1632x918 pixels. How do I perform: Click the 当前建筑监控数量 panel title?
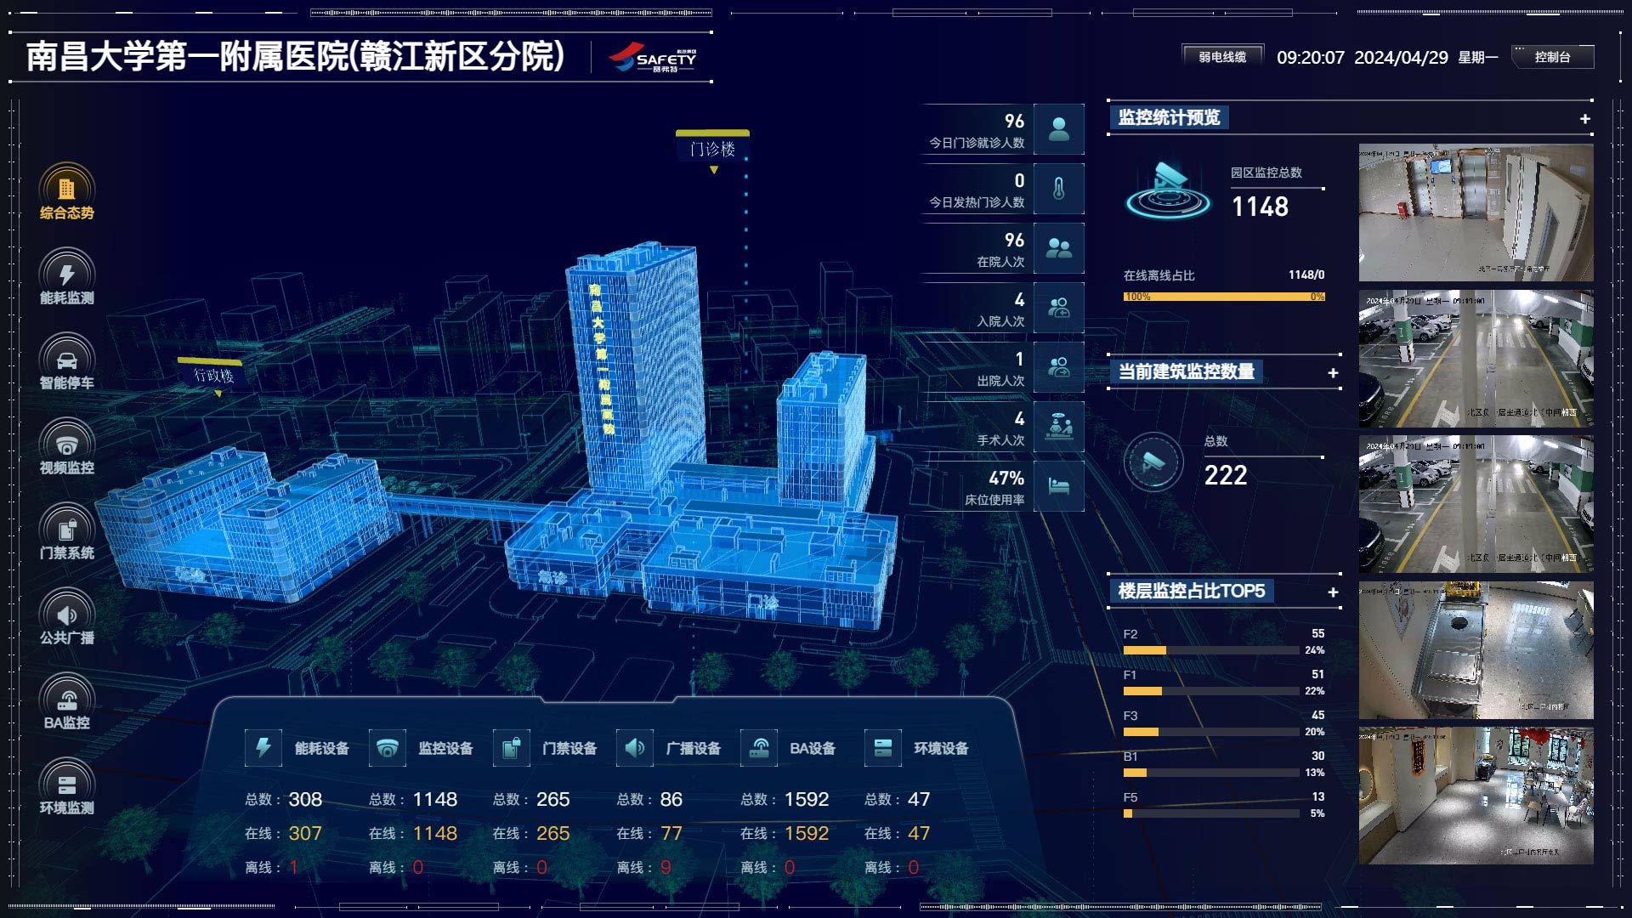pos(1187,371)
